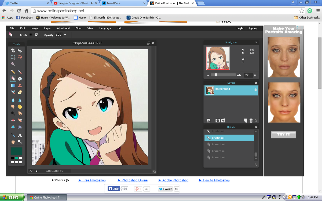Select the Lasso selection tool
The width and height of the screenshot is (322, 201).
click(x=20, y=57)
